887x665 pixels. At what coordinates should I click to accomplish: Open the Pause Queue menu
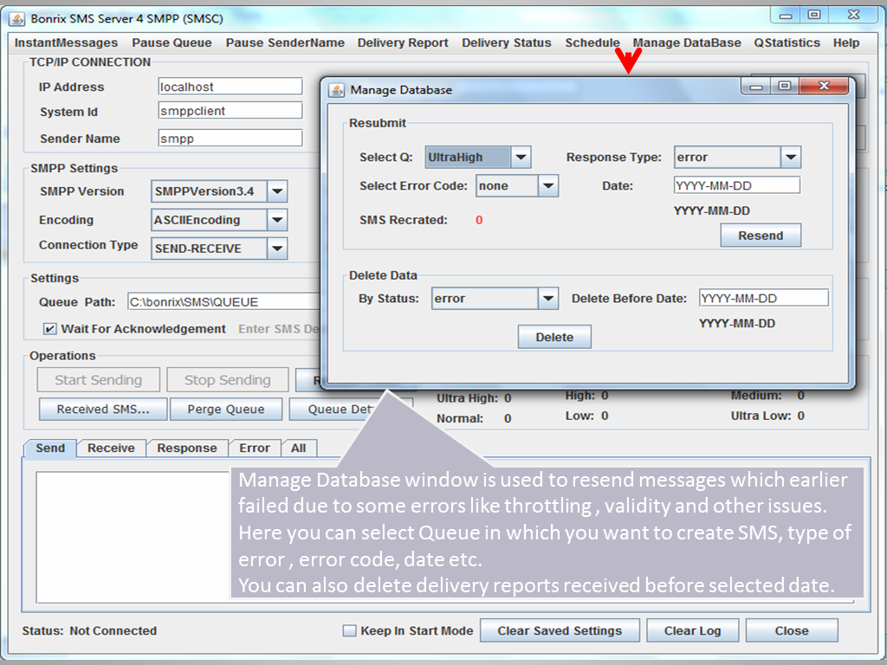point(172,43)
